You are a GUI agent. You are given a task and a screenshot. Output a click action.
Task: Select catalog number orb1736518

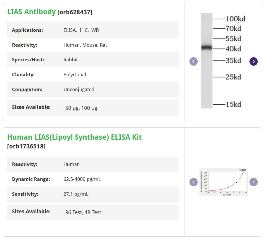click(26, 146)
